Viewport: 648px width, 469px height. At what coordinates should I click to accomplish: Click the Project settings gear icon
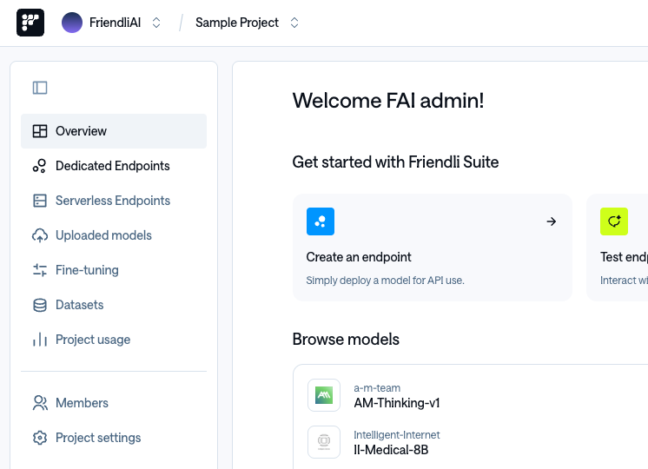[40, 438]
